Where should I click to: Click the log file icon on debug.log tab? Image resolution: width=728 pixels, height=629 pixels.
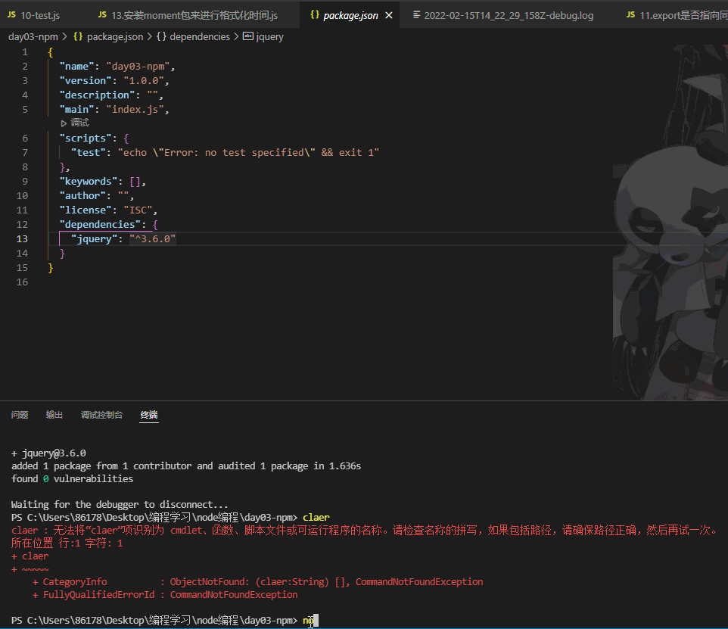click(416, 15)
